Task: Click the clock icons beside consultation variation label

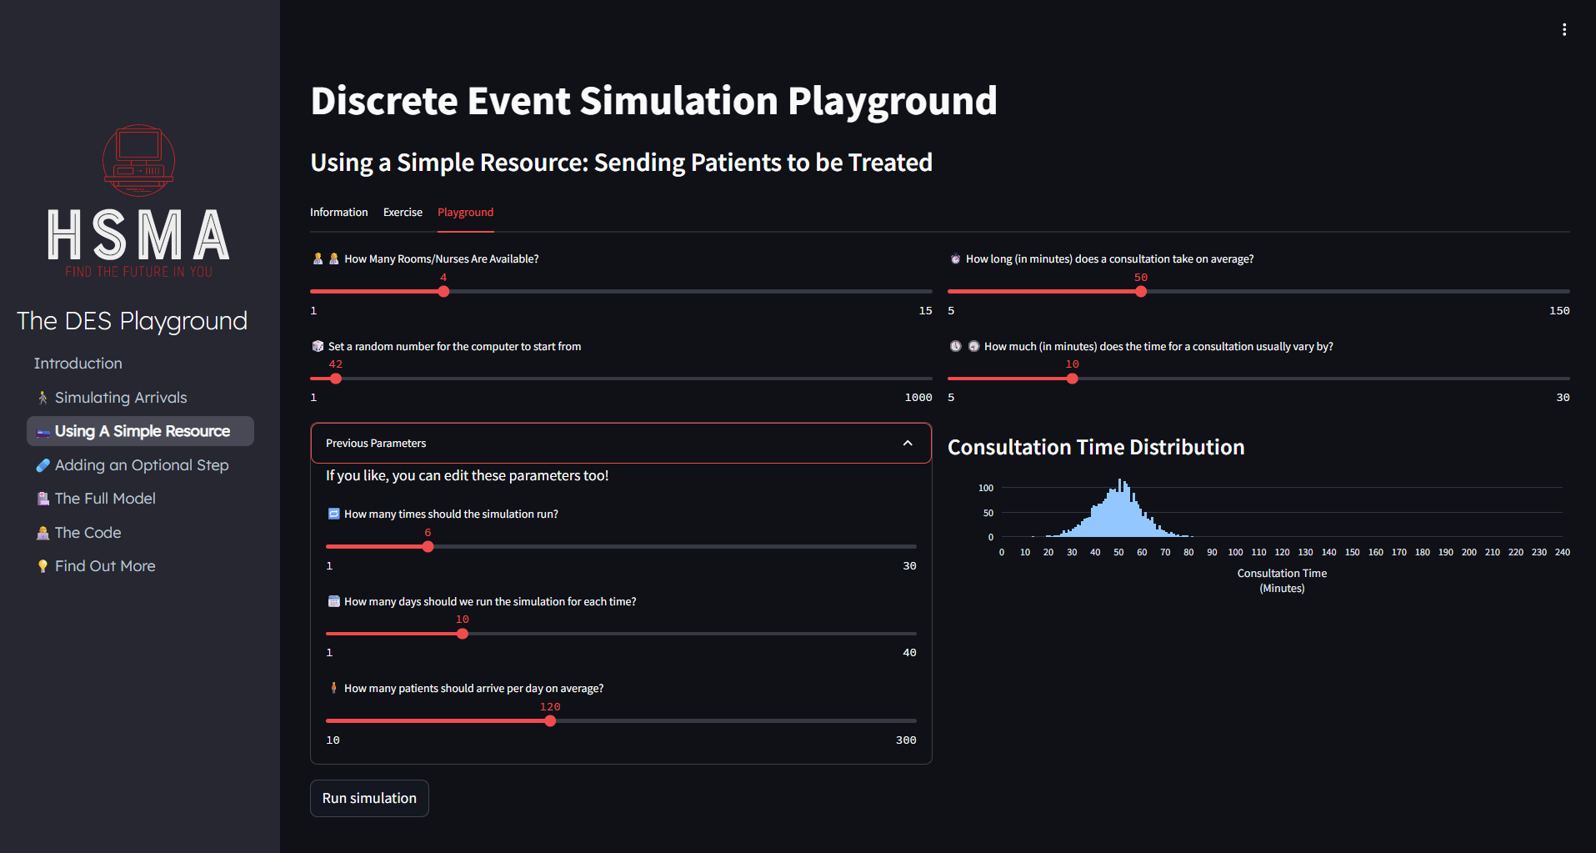Action: click(x=964, y=346)
